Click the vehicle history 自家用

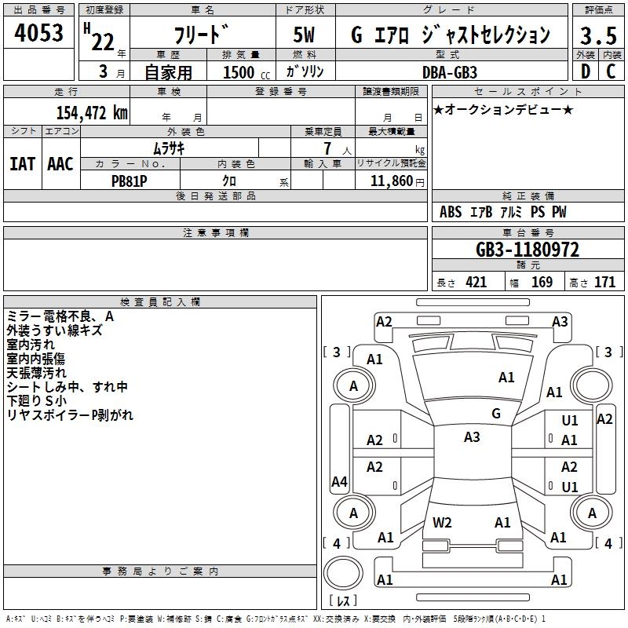tap(168, 72)
